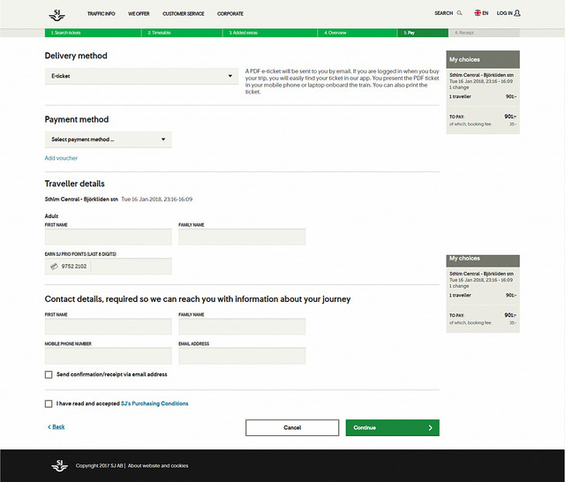The height and width of the screenshot is (482, 565).
Task: Click the SJ logo in the header
Action: [56, 15]
